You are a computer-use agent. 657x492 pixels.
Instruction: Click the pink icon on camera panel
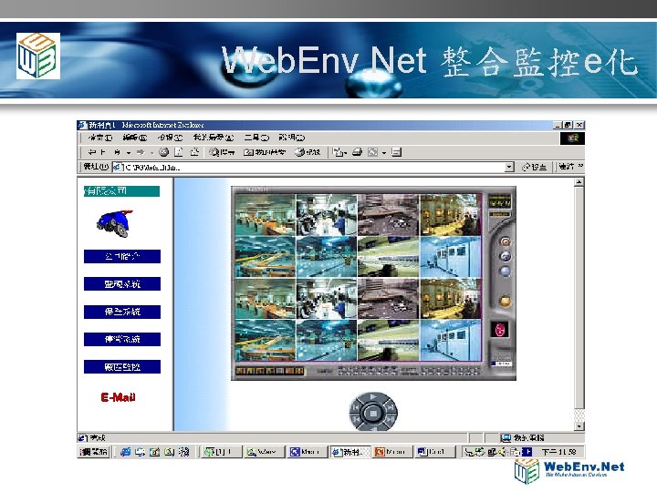click(x=500, y=330)
